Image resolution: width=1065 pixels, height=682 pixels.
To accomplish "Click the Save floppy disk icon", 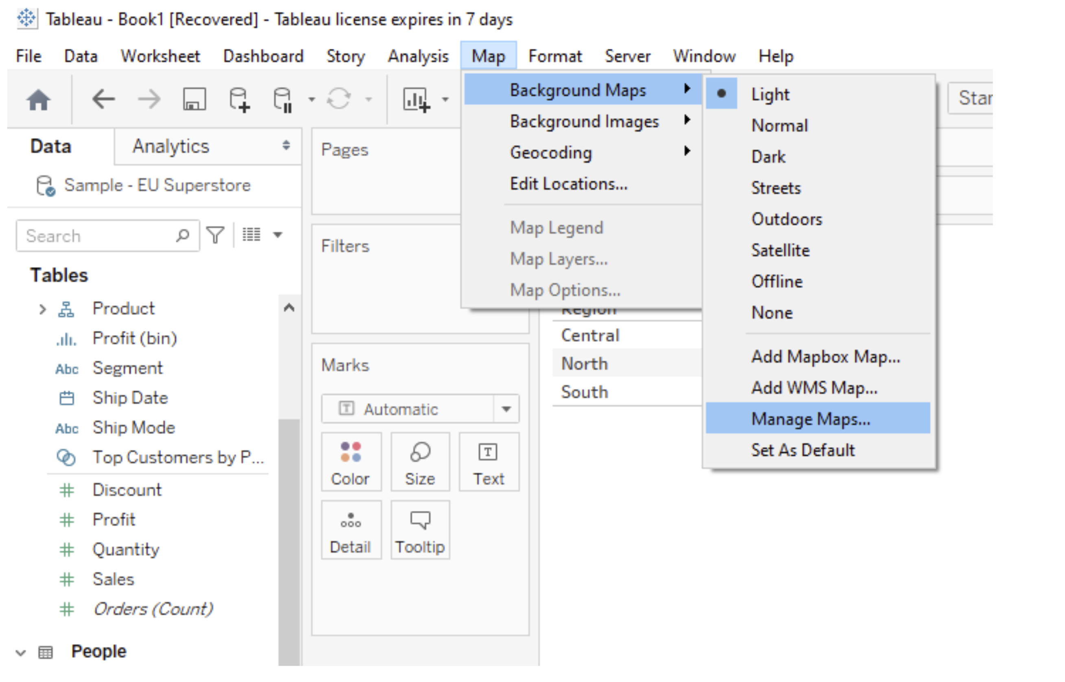I will point(194,99).
